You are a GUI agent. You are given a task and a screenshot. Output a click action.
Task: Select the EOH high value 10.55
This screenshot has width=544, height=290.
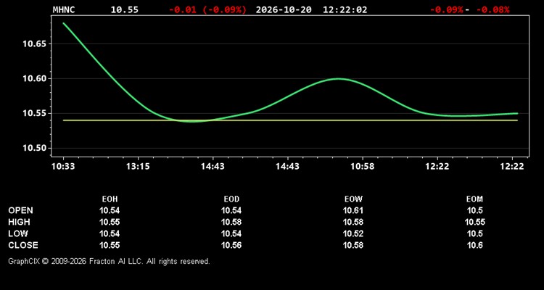click(110, 222)
